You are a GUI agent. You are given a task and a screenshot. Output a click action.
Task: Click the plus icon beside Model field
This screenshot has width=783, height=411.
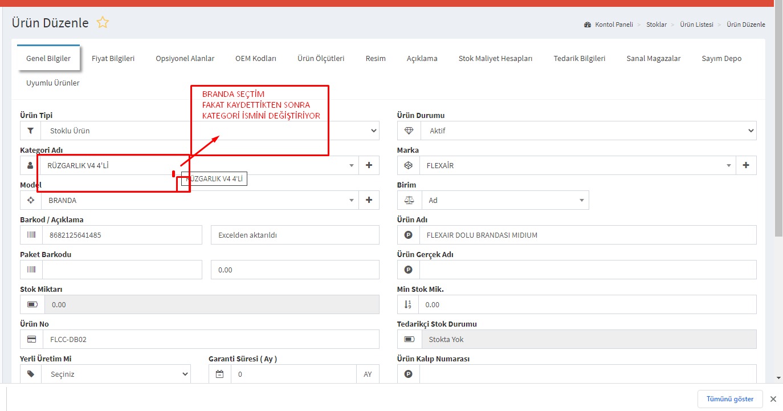(x=369, y=200)
